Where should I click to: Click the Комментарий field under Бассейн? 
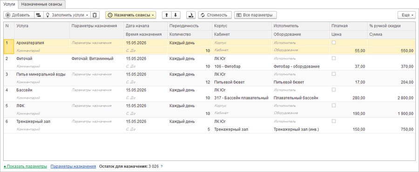tap(42, 98)
